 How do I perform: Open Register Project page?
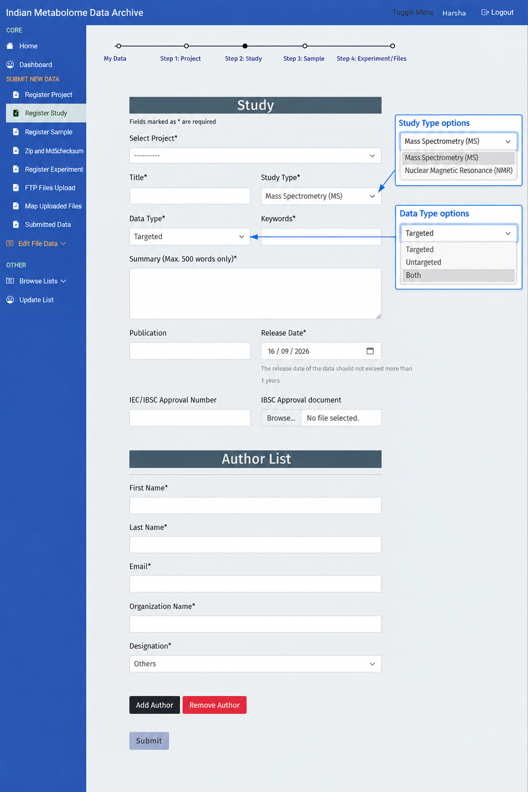click(x=48, y=95)
